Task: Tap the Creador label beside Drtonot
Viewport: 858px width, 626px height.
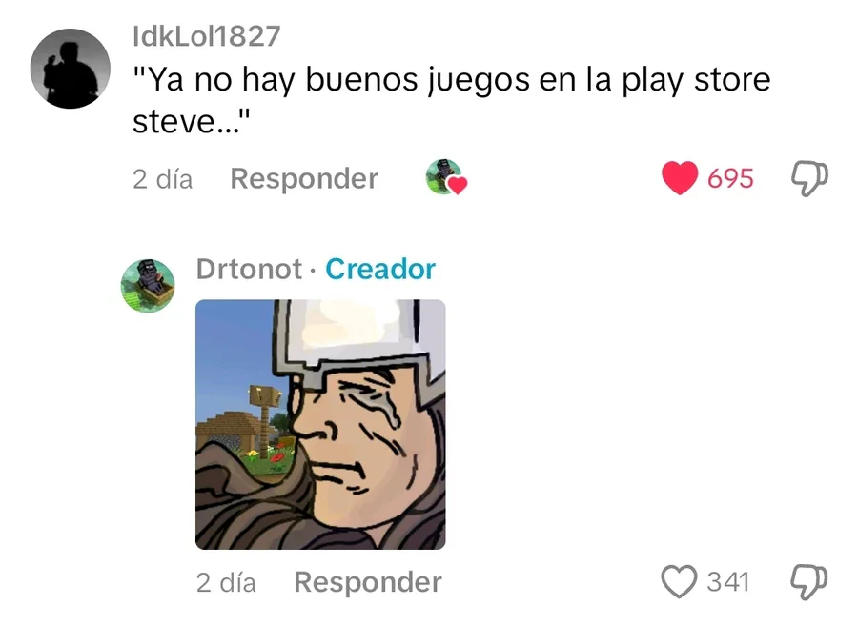Action: point(380,269)
